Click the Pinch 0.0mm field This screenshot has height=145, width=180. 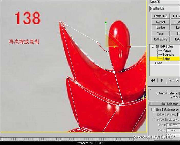coord(173,130)
